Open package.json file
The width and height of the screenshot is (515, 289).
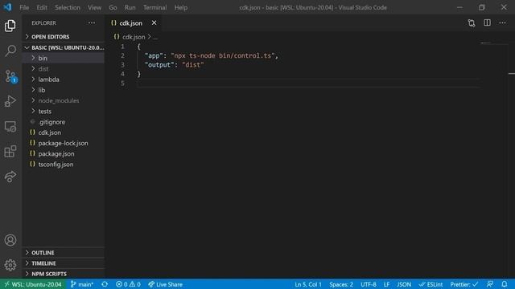pos(64,153)
